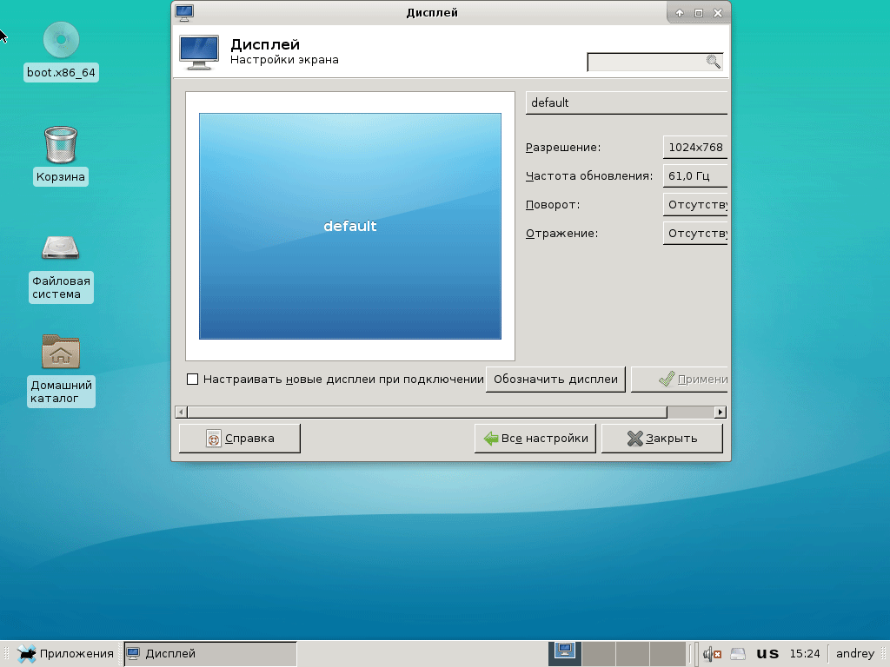Click the Обозначить дисплеи button
This screenshot has width=890, height=667.
click(555, 380)
